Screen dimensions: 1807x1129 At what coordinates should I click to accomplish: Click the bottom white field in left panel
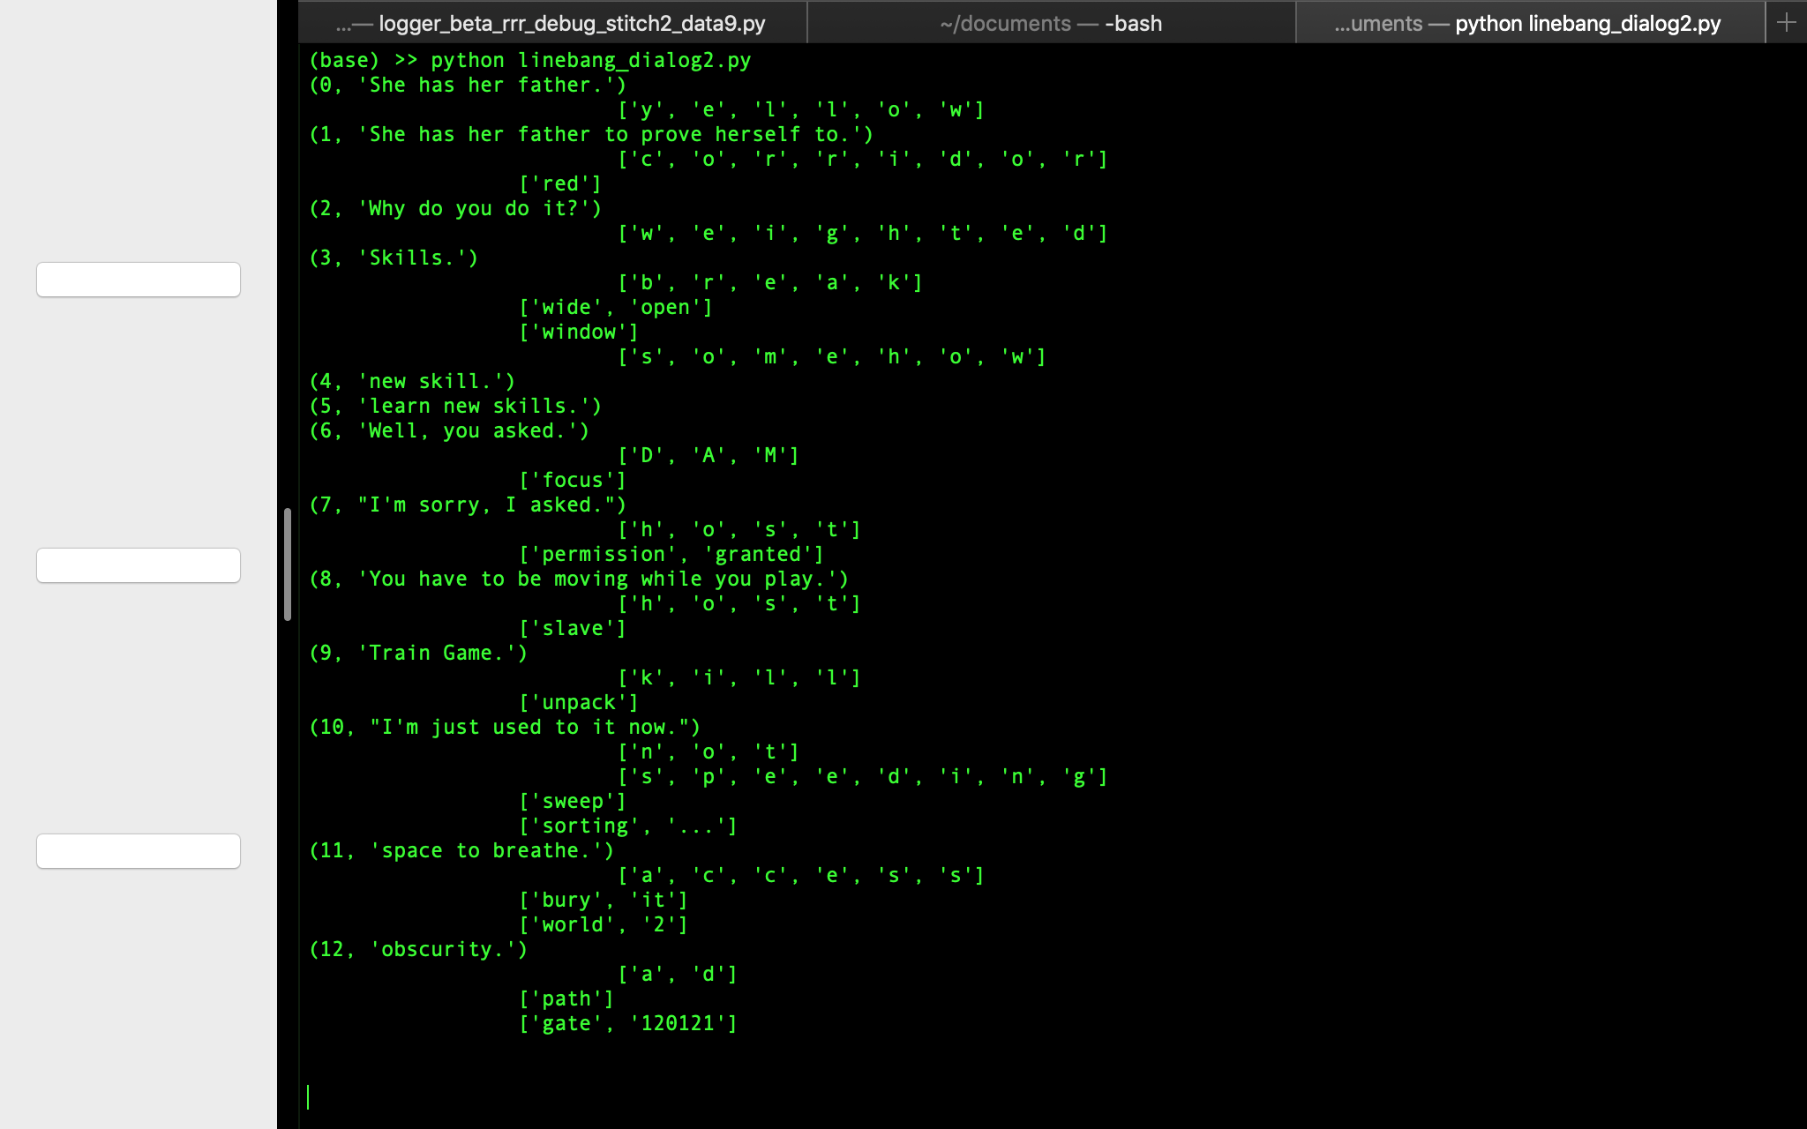(x=139, y=851)
